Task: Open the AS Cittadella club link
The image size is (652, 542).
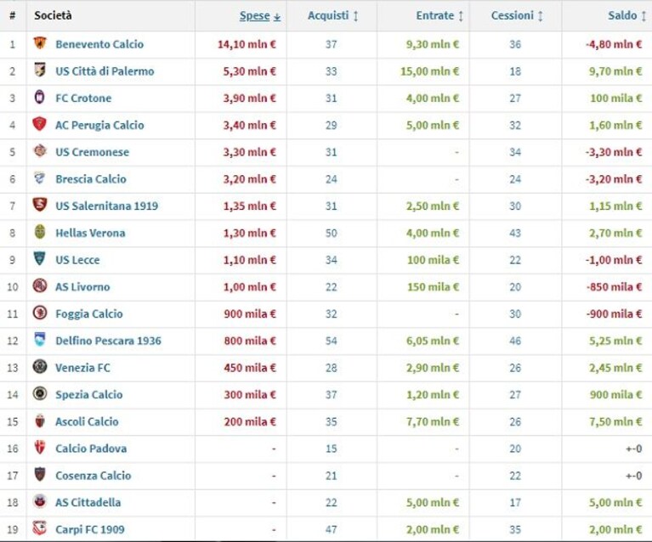Action: tap(88, 503)
